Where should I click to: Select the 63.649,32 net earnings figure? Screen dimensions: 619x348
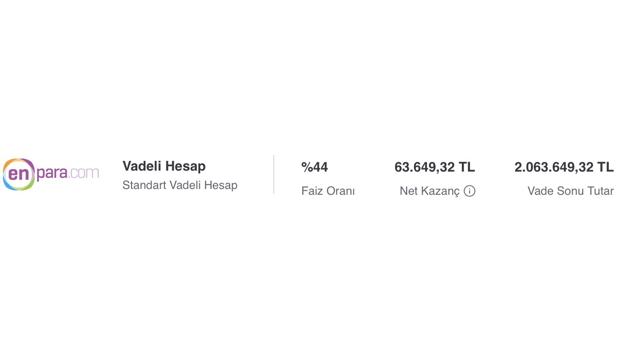[425, 167]
